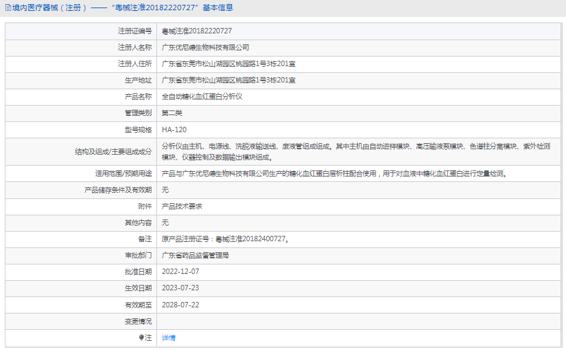Click the 变更情况 label cell
566x351 pixels.
[81, 322]
